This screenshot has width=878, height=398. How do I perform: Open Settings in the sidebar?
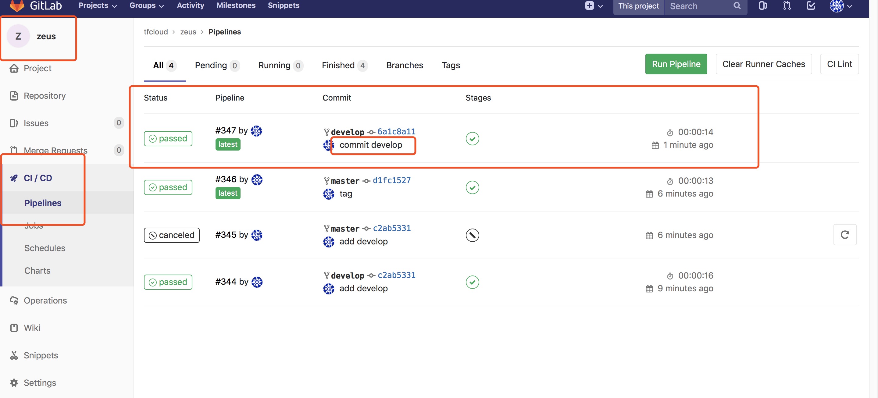(33, 383)
